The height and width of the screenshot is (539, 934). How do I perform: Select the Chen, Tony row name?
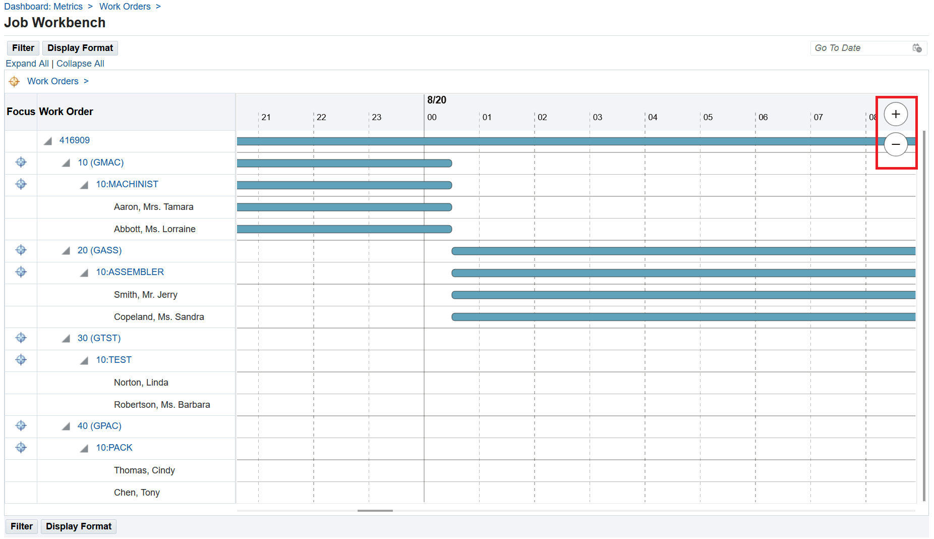[137, 493]
